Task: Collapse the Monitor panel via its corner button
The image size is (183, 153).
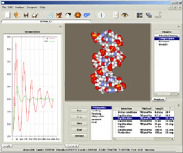Action: [x=179, y=27]
